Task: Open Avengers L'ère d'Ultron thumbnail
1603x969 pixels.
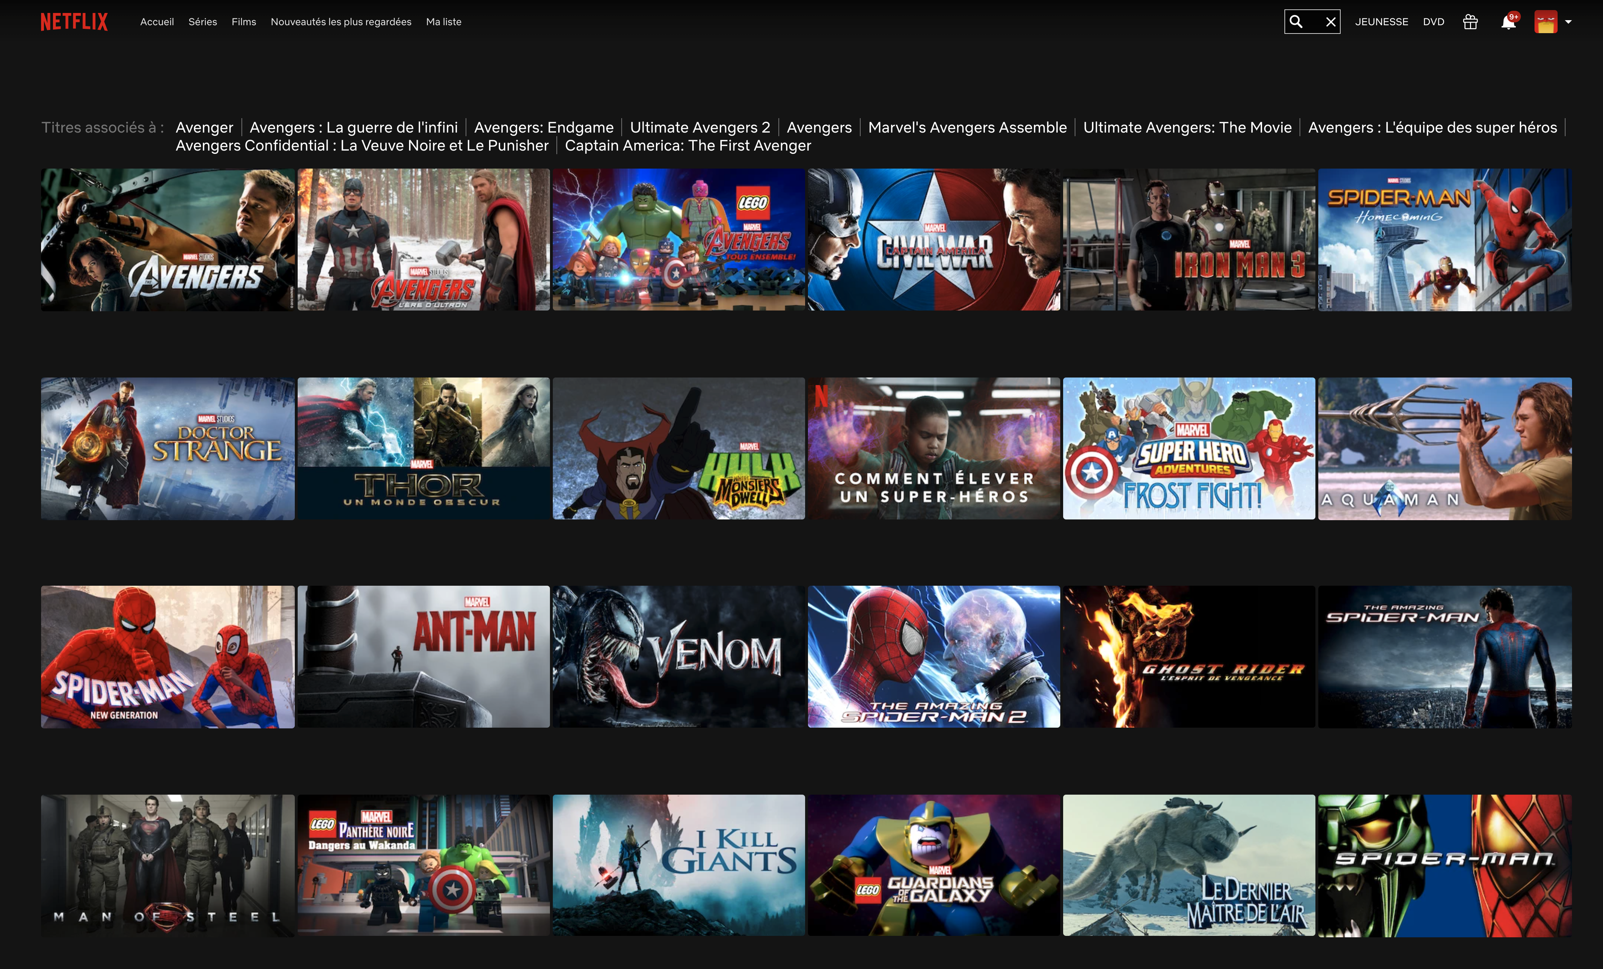Action: coord(423,240)
